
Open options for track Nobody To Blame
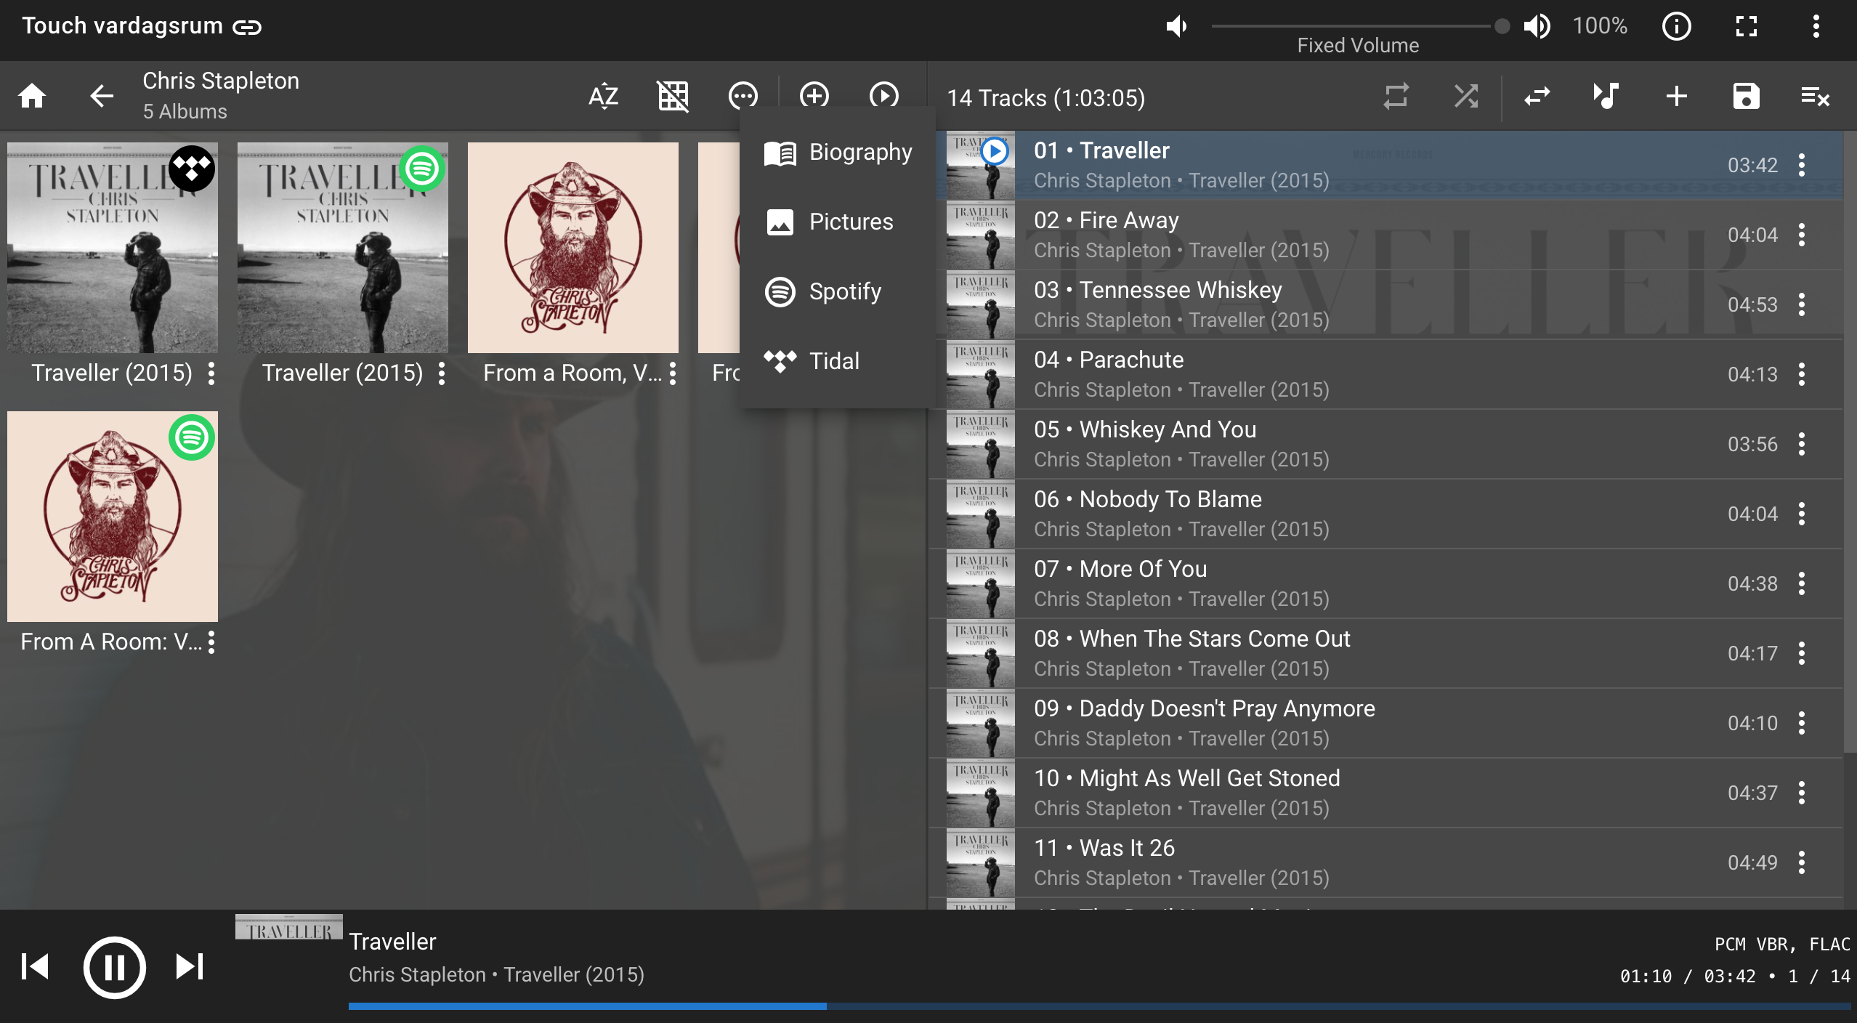[1802, 514]
